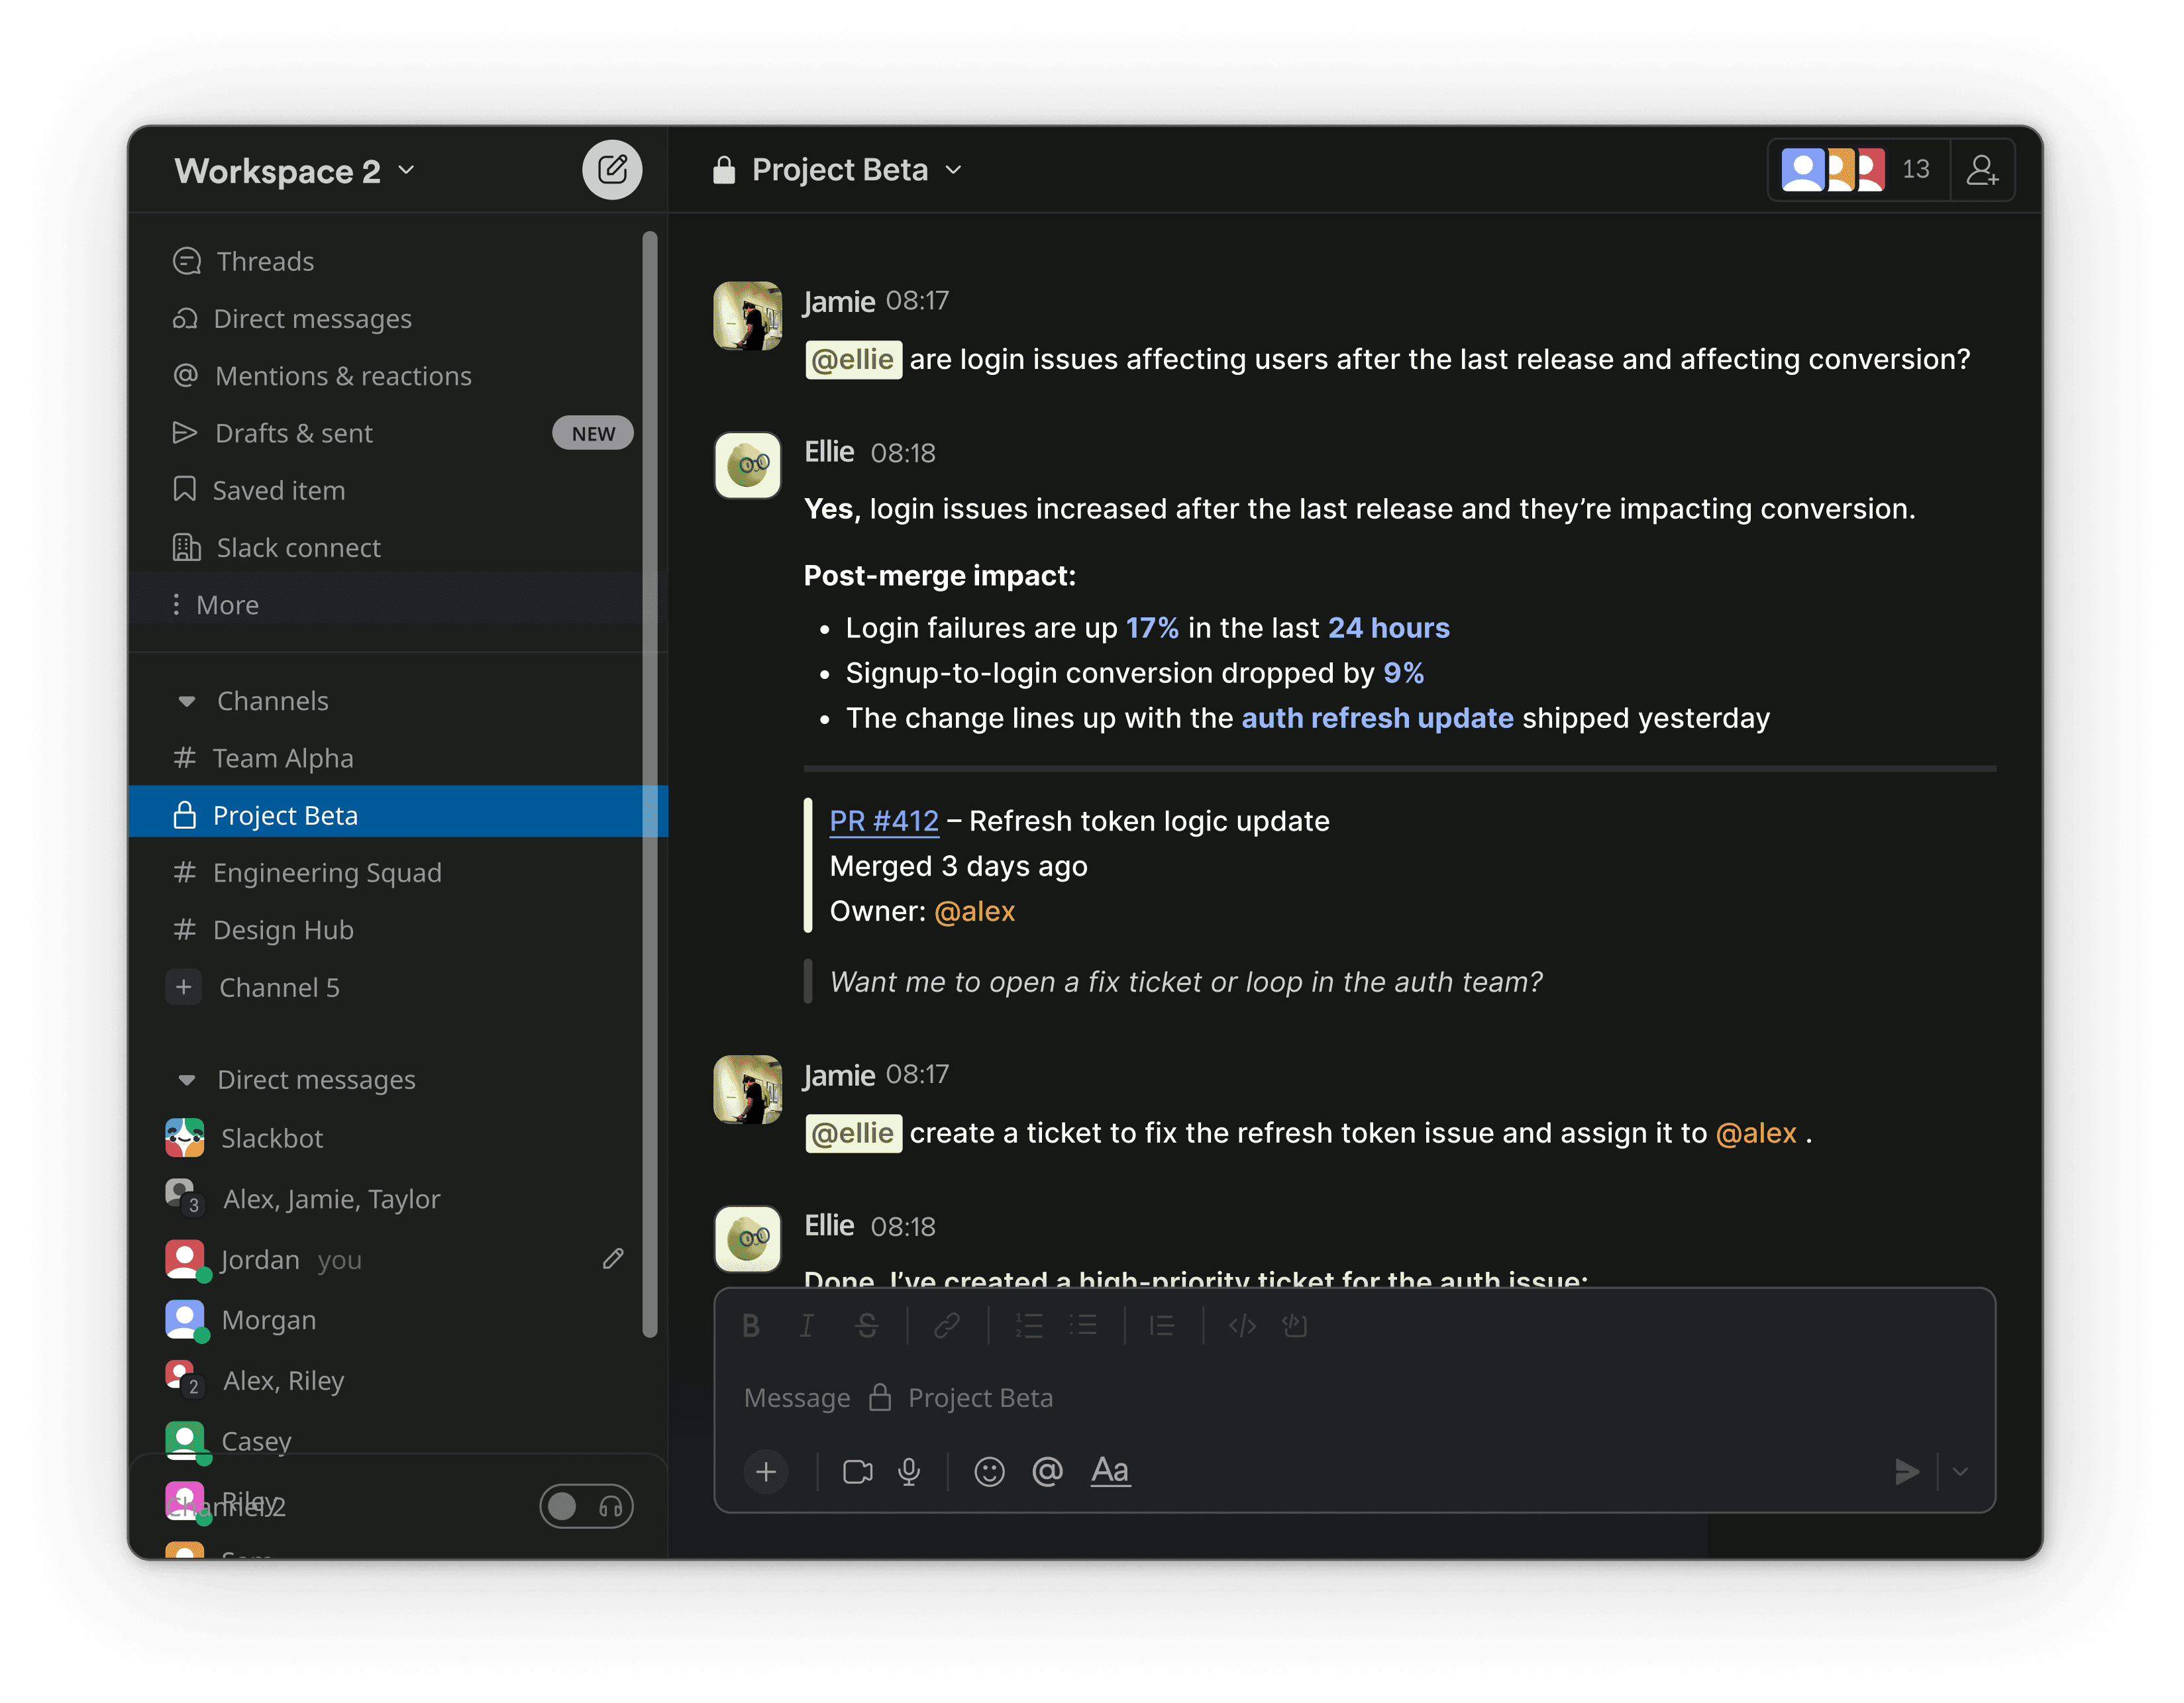Image resolution: width=2184 pixels, height=1703 pixels.
Task: Open the PR #412 link
Action: pyautogui.click(x=883, y=821)
